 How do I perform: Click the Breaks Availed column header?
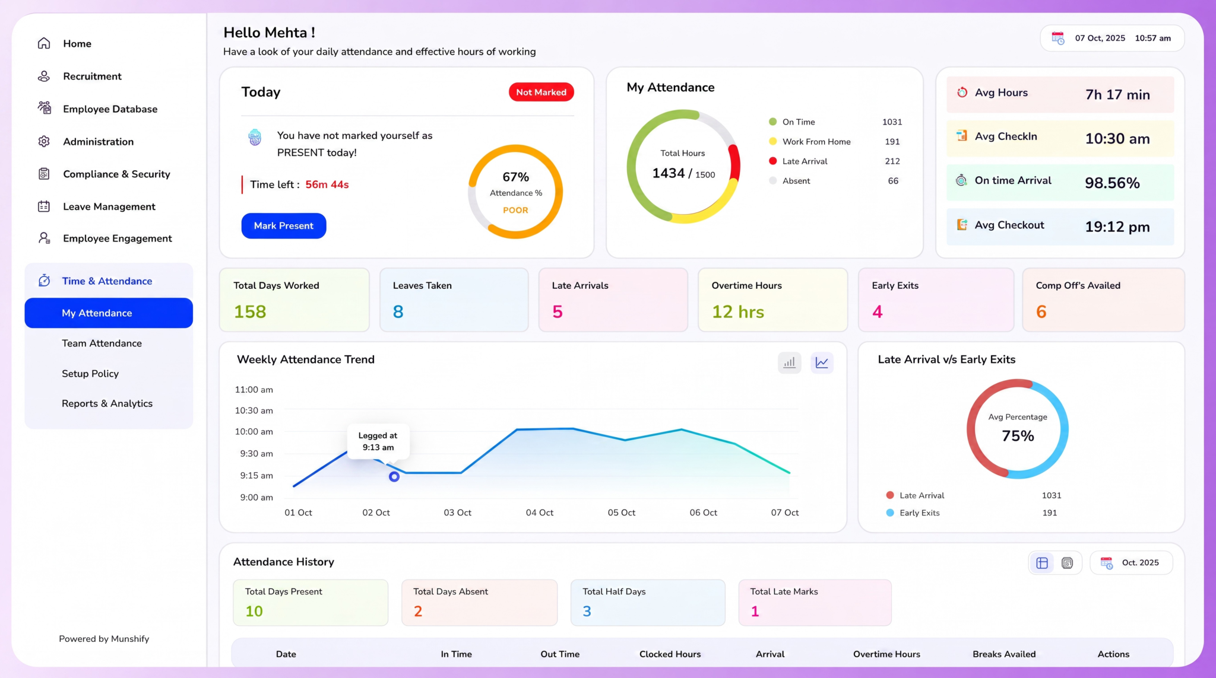(x=1004, y=654)
